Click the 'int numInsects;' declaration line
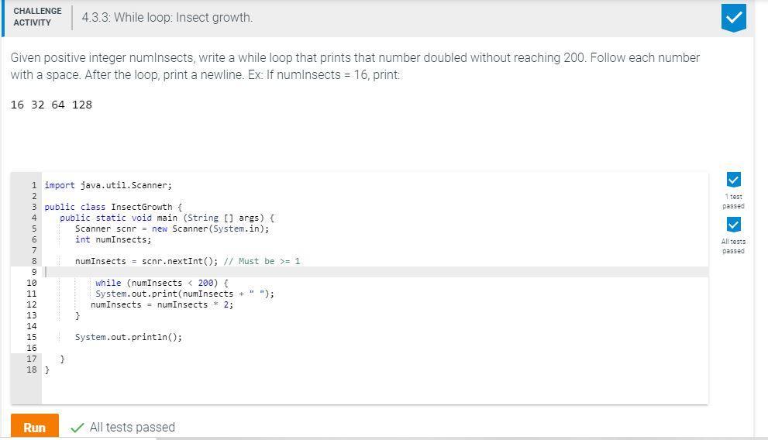This screenshot has height=440, width=768. click(113, 240)
